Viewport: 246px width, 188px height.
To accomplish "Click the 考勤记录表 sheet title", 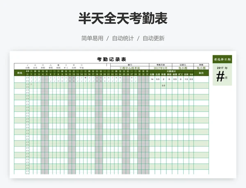I will point(112,59).
